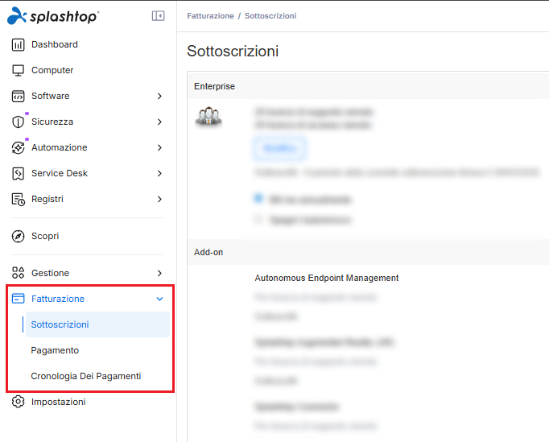Click the Enterprise team users icon
This screenshot has height=442, width=549.
(x=208, y=116)
